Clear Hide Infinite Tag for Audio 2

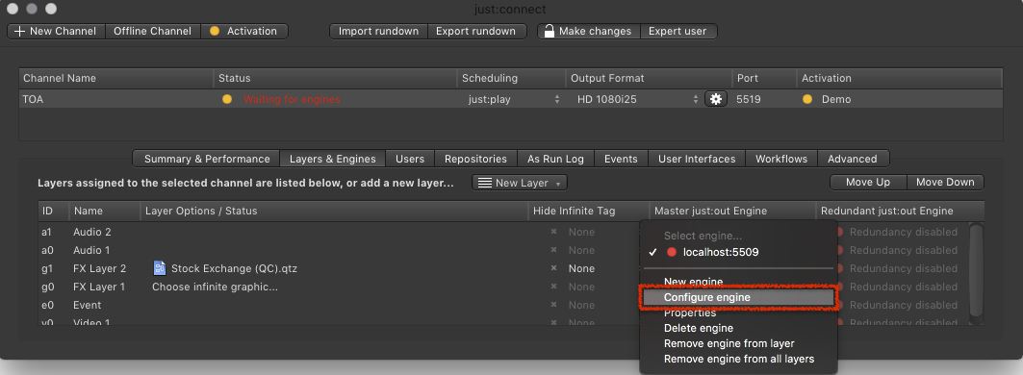pyautogui.click(x=554, y=232)
